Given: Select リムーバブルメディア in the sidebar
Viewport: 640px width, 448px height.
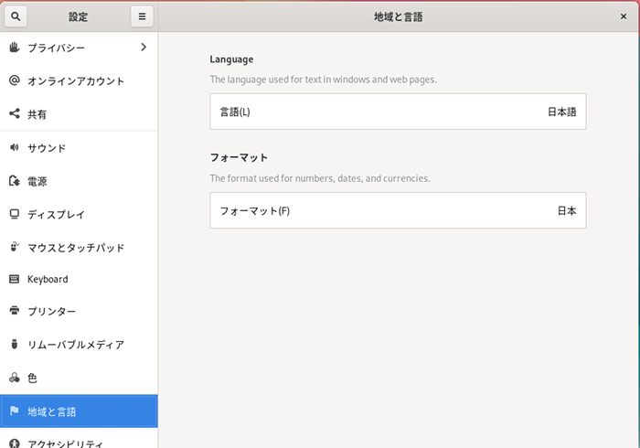Looking at the screenshot, I should (75, 345).
